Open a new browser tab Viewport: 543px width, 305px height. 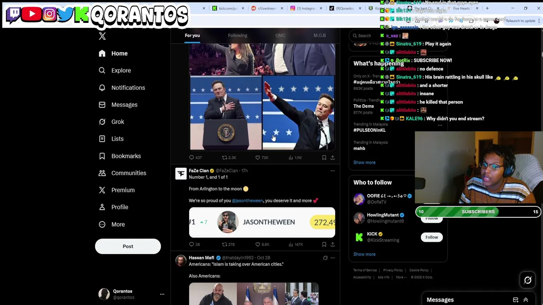pyautogui.click(x=487, y=8)
